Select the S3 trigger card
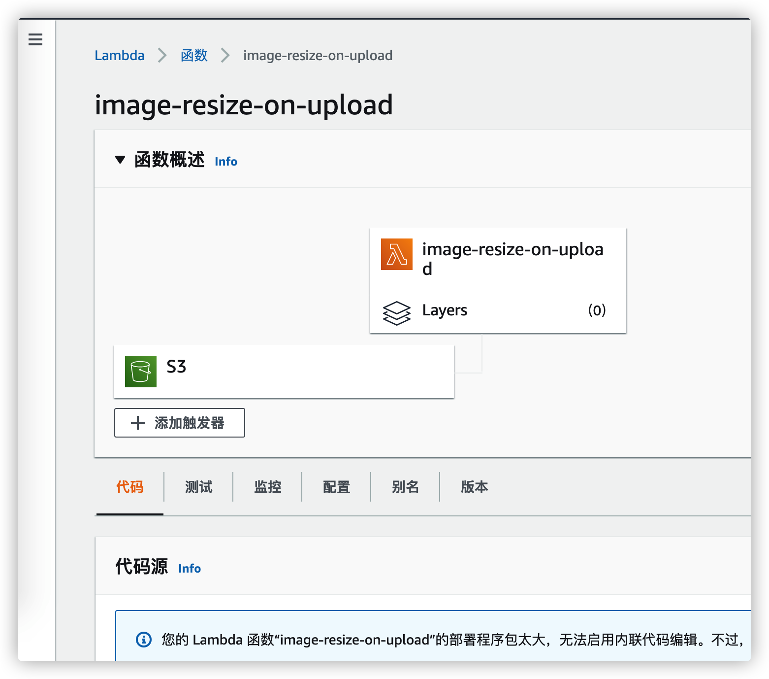 click(284, 372)
